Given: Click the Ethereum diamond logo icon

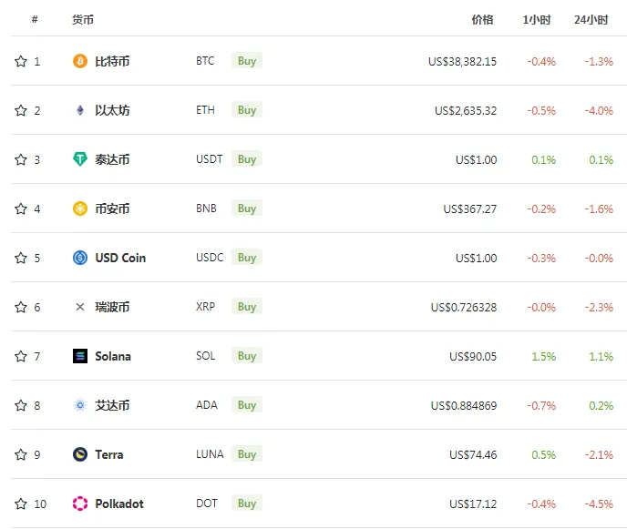Looking at the screenshot, I should [80, 110].
